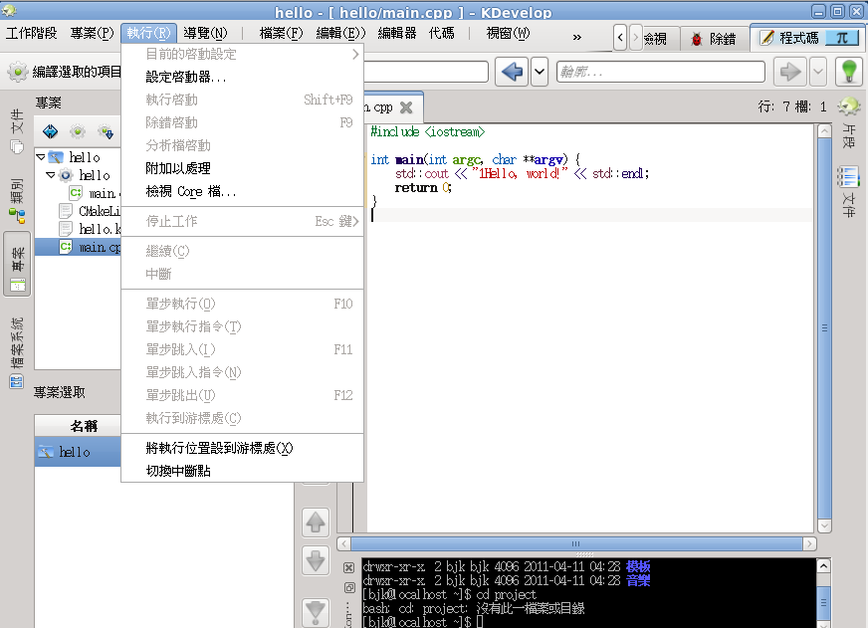Open the 檔案(F) menu
Viewport: 868px width, 628px height.
point(282,33)
